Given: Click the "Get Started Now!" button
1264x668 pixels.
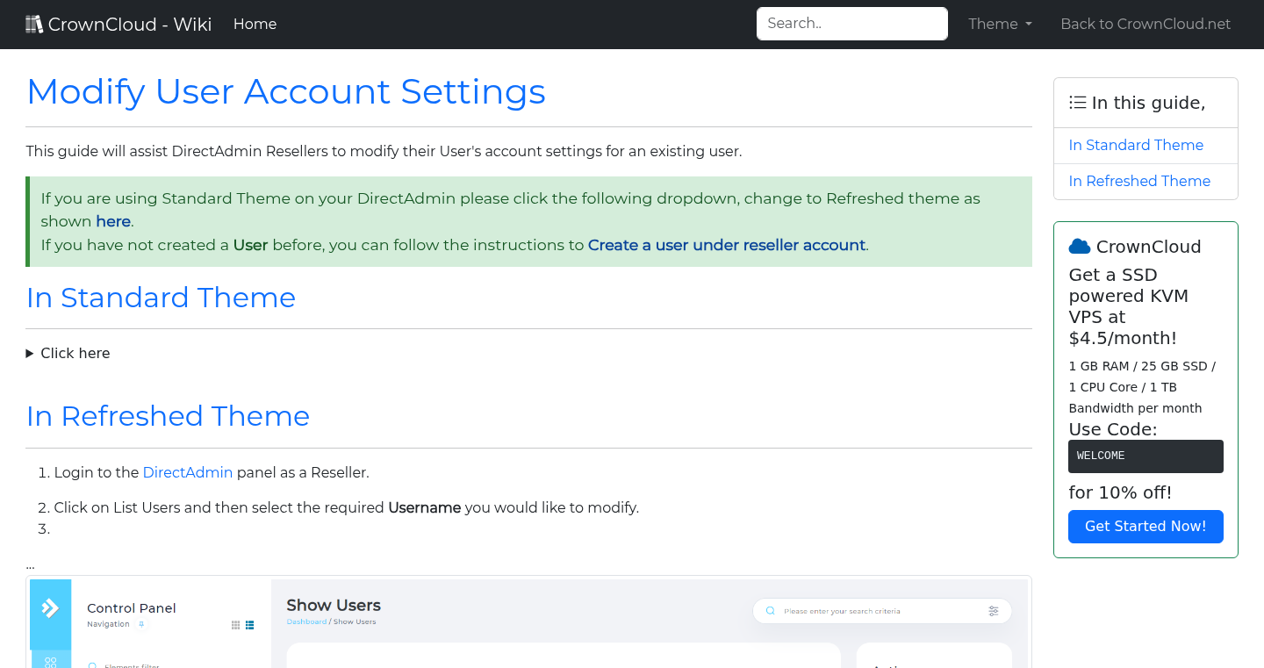Looking at the screenshot, I should 1145,526.
